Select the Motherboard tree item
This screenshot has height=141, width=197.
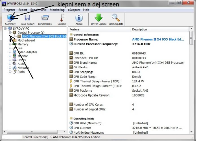(x=26, y=40)
